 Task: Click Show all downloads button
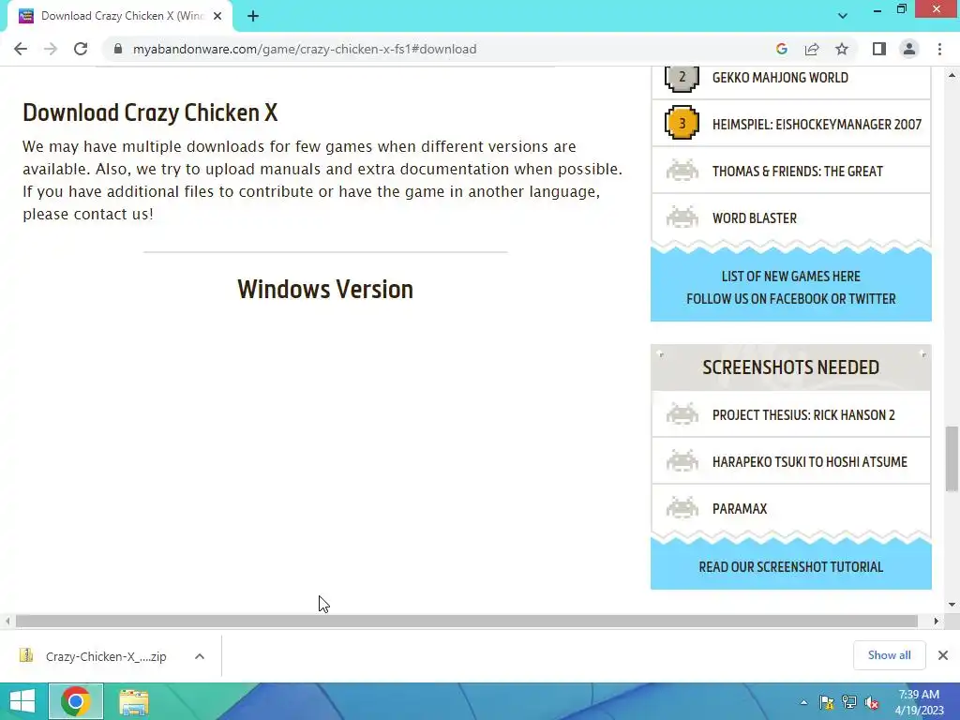(889, 655)
